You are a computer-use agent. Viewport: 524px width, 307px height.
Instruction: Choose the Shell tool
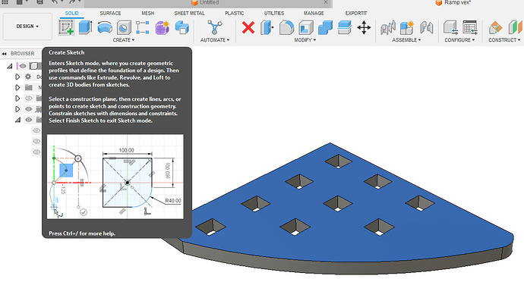306,28
